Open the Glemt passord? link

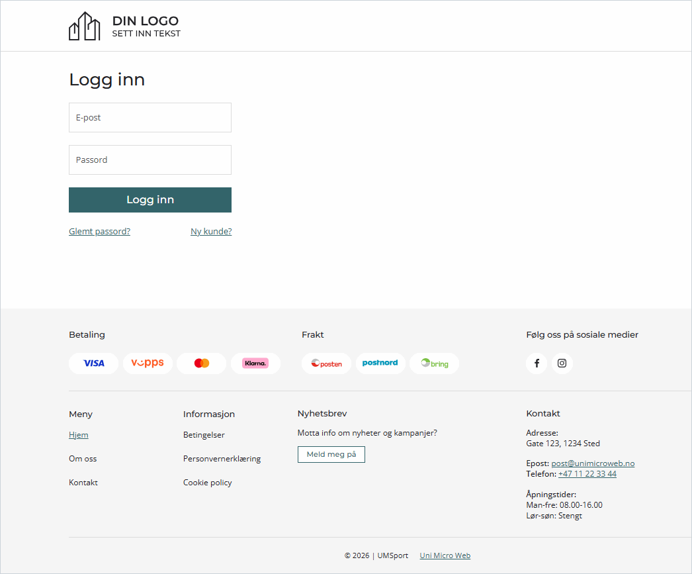tap(99, 232)
